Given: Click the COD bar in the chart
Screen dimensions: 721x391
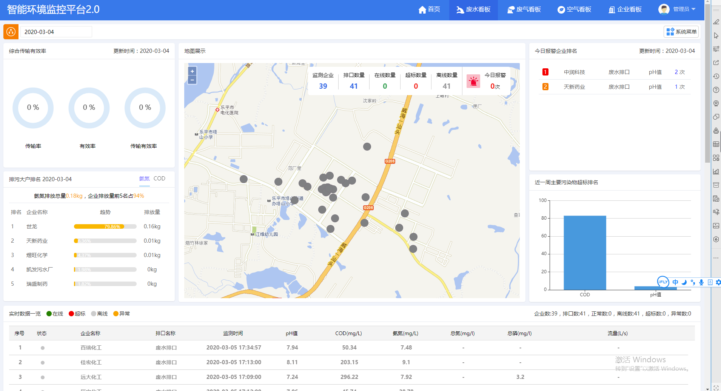Looking at the screenshot, I should (x=585, y=253).
